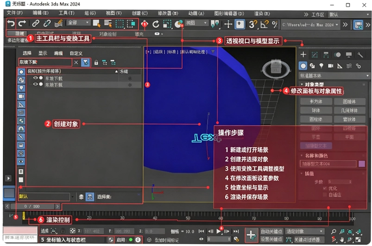Screen dimensions: 372x246
Task: Toggle the Percent Snap icon
Action: point(275,24)
